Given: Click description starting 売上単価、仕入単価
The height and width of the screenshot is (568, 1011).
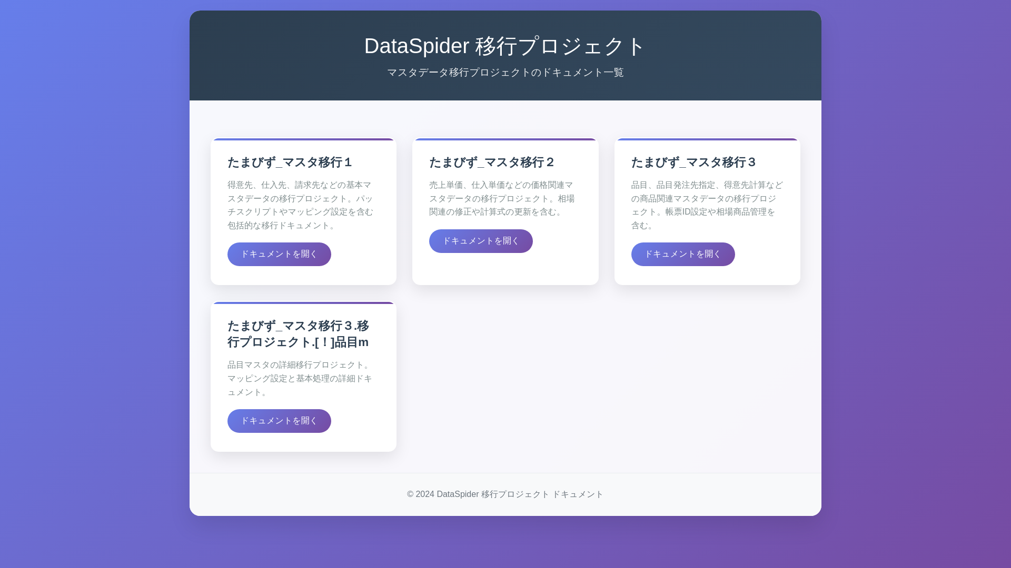Looking at the screenshot, I should [x=502, y=198].
